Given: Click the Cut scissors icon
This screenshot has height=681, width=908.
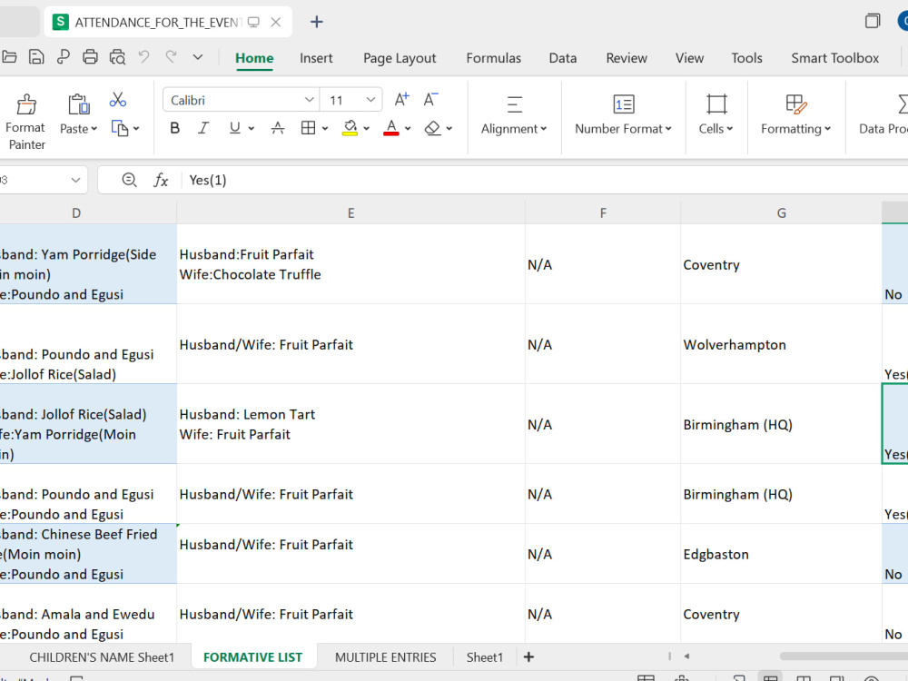Looking at the screenshot, I should tap(117, 100).
